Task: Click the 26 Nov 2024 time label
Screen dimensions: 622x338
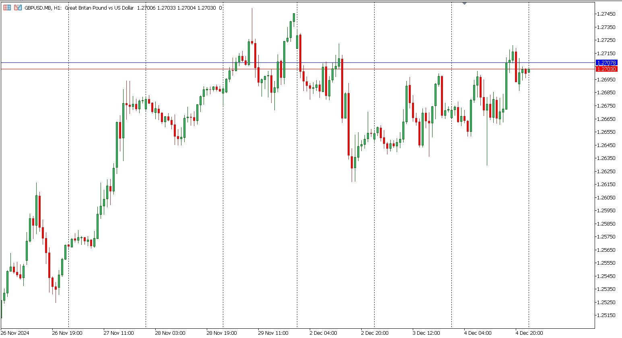Action: [x=15, y=333]
